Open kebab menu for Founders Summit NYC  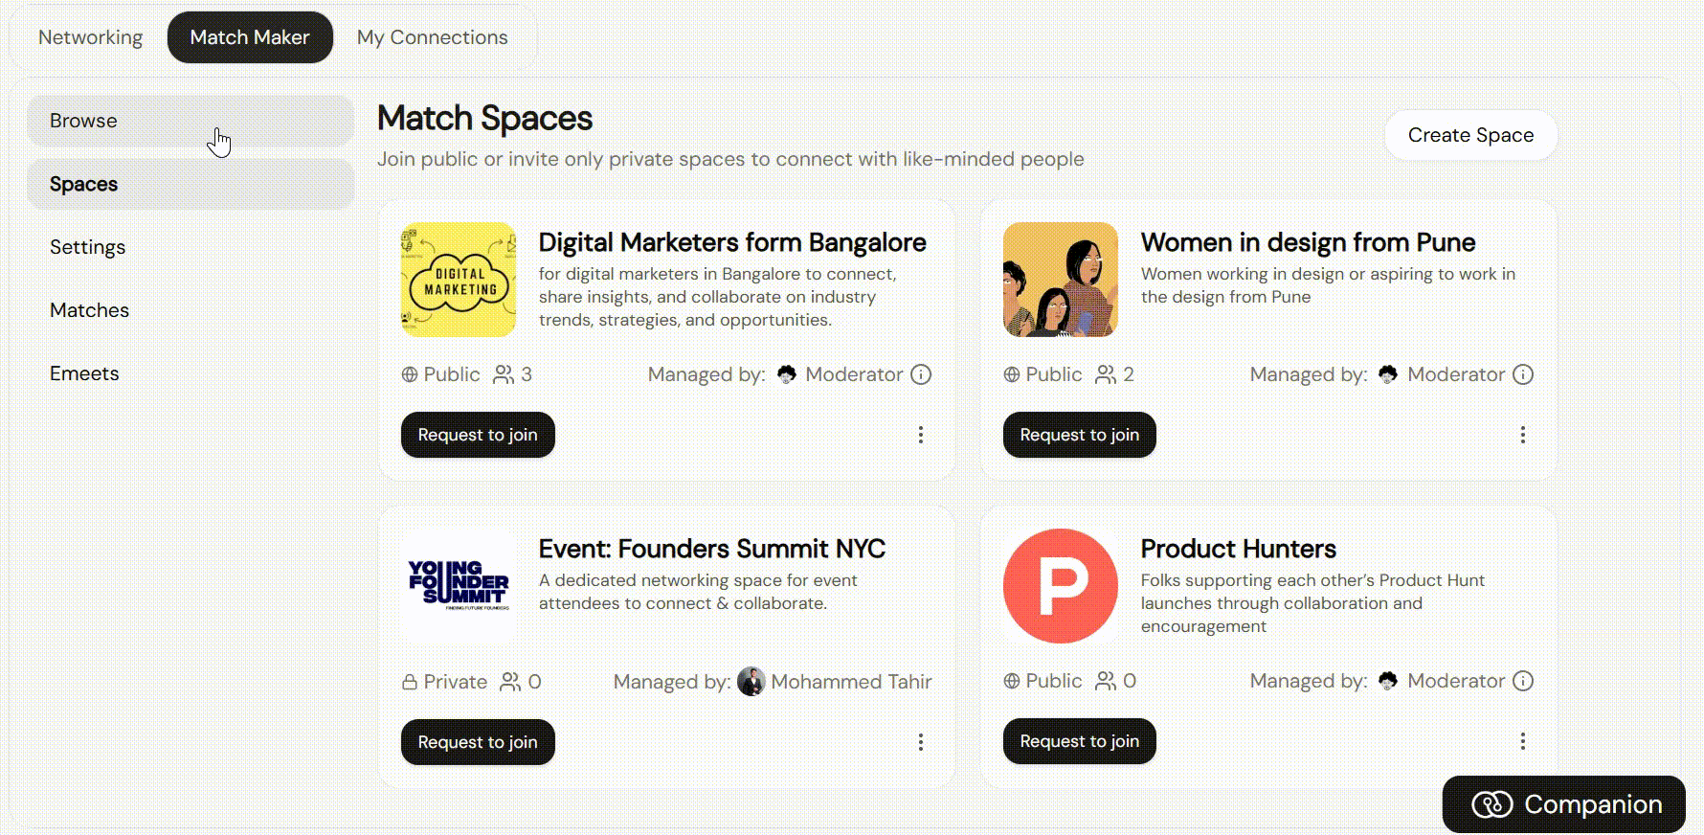point(921,742)
